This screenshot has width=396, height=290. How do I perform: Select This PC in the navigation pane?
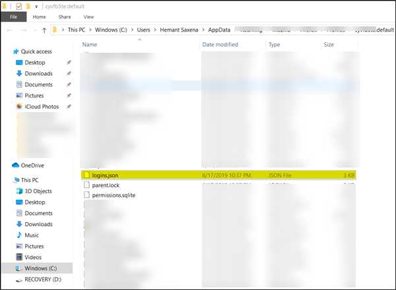tap(30, 180)
